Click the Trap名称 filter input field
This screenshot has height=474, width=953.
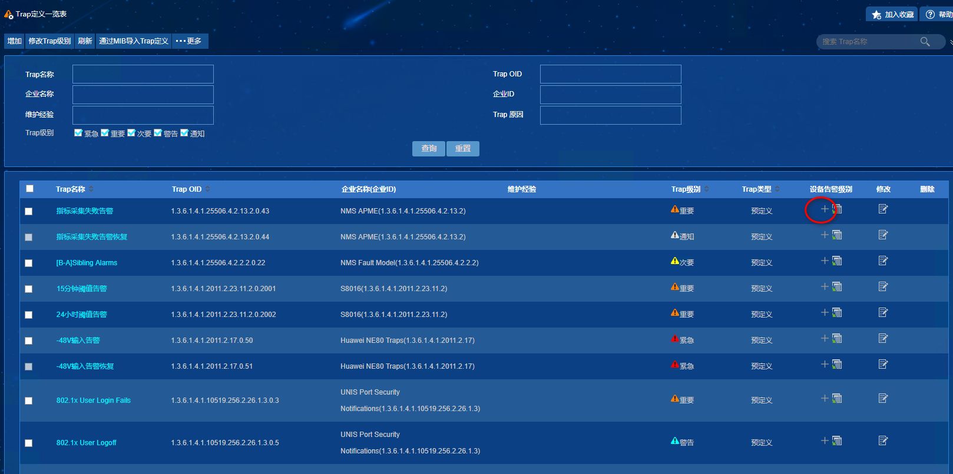143,74
